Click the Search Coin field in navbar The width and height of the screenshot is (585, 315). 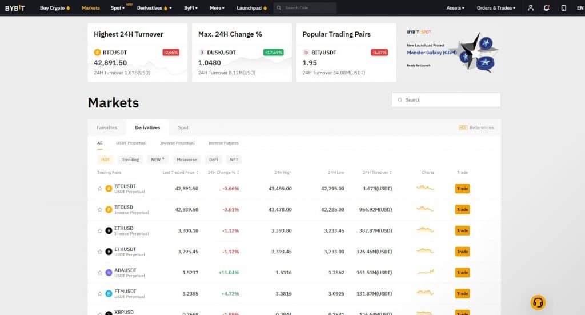click(x=305, y=8)
